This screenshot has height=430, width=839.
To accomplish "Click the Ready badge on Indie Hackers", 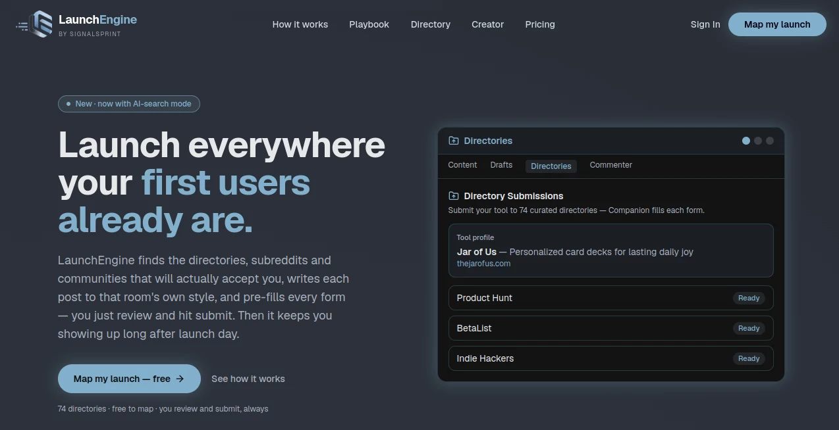I will pyautogui.click(x=749, y=358).
